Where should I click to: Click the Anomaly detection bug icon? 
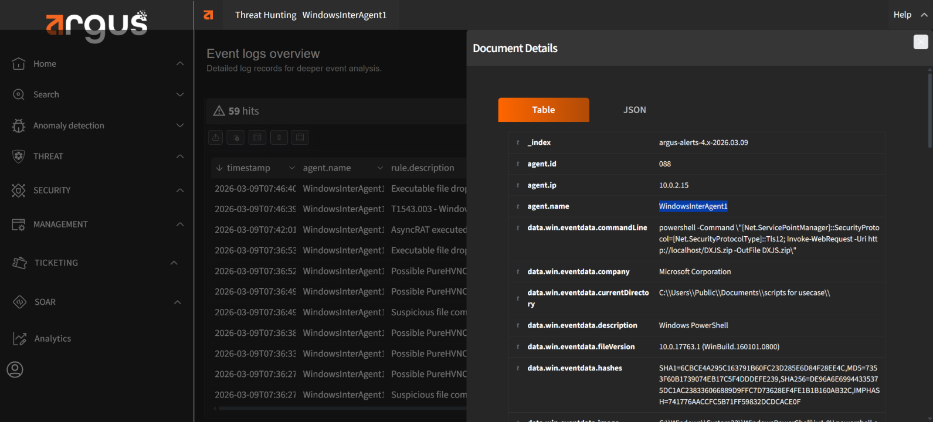(x=19, y=125)
